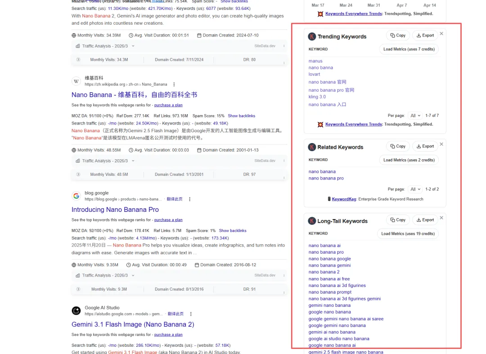Viewport: 486px width, 354px height.
Task: Show backlinks for Wikipedia result
Action: [x=242, y=116]
